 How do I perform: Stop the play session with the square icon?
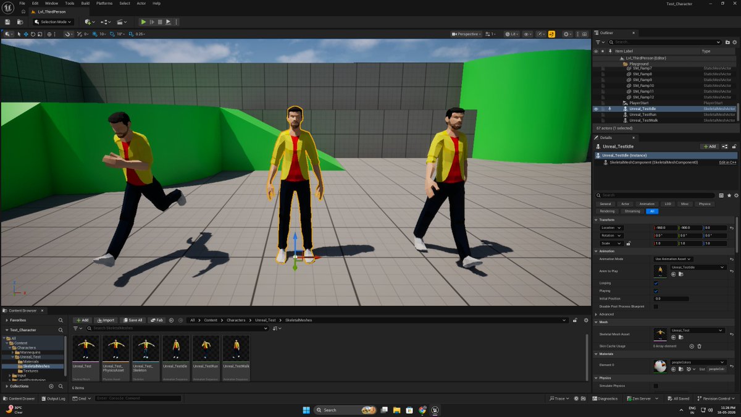pos(159,22)
